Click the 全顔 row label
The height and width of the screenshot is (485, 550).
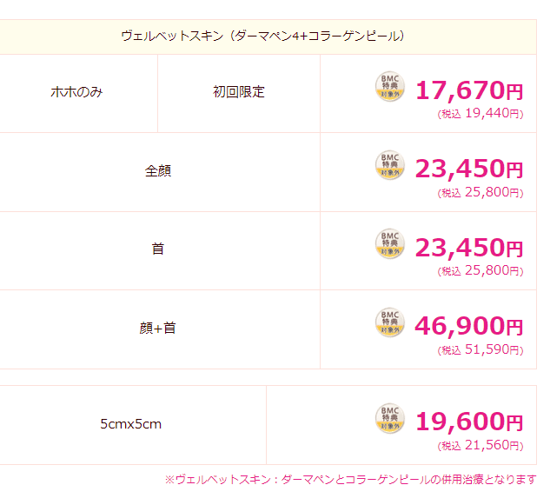[x=158, y=171]
